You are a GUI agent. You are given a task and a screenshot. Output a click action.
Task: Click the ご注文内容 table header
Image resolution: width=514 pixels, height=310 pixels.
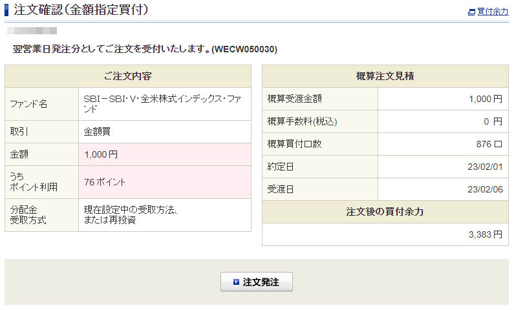pos(127,76)
